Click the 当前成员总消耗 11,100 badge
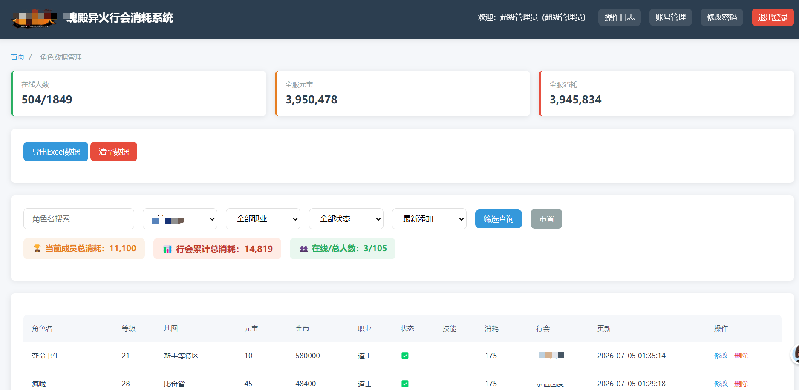This screenshot has width=799, height=390. [x=84, y=249]
